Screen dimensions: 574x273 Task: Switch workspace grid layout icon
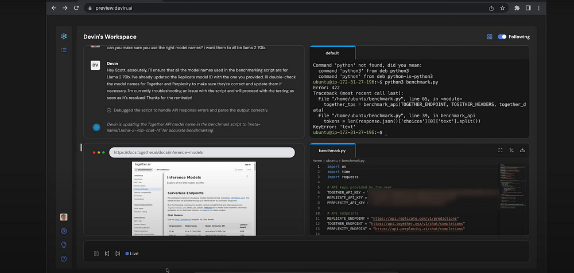490,37
